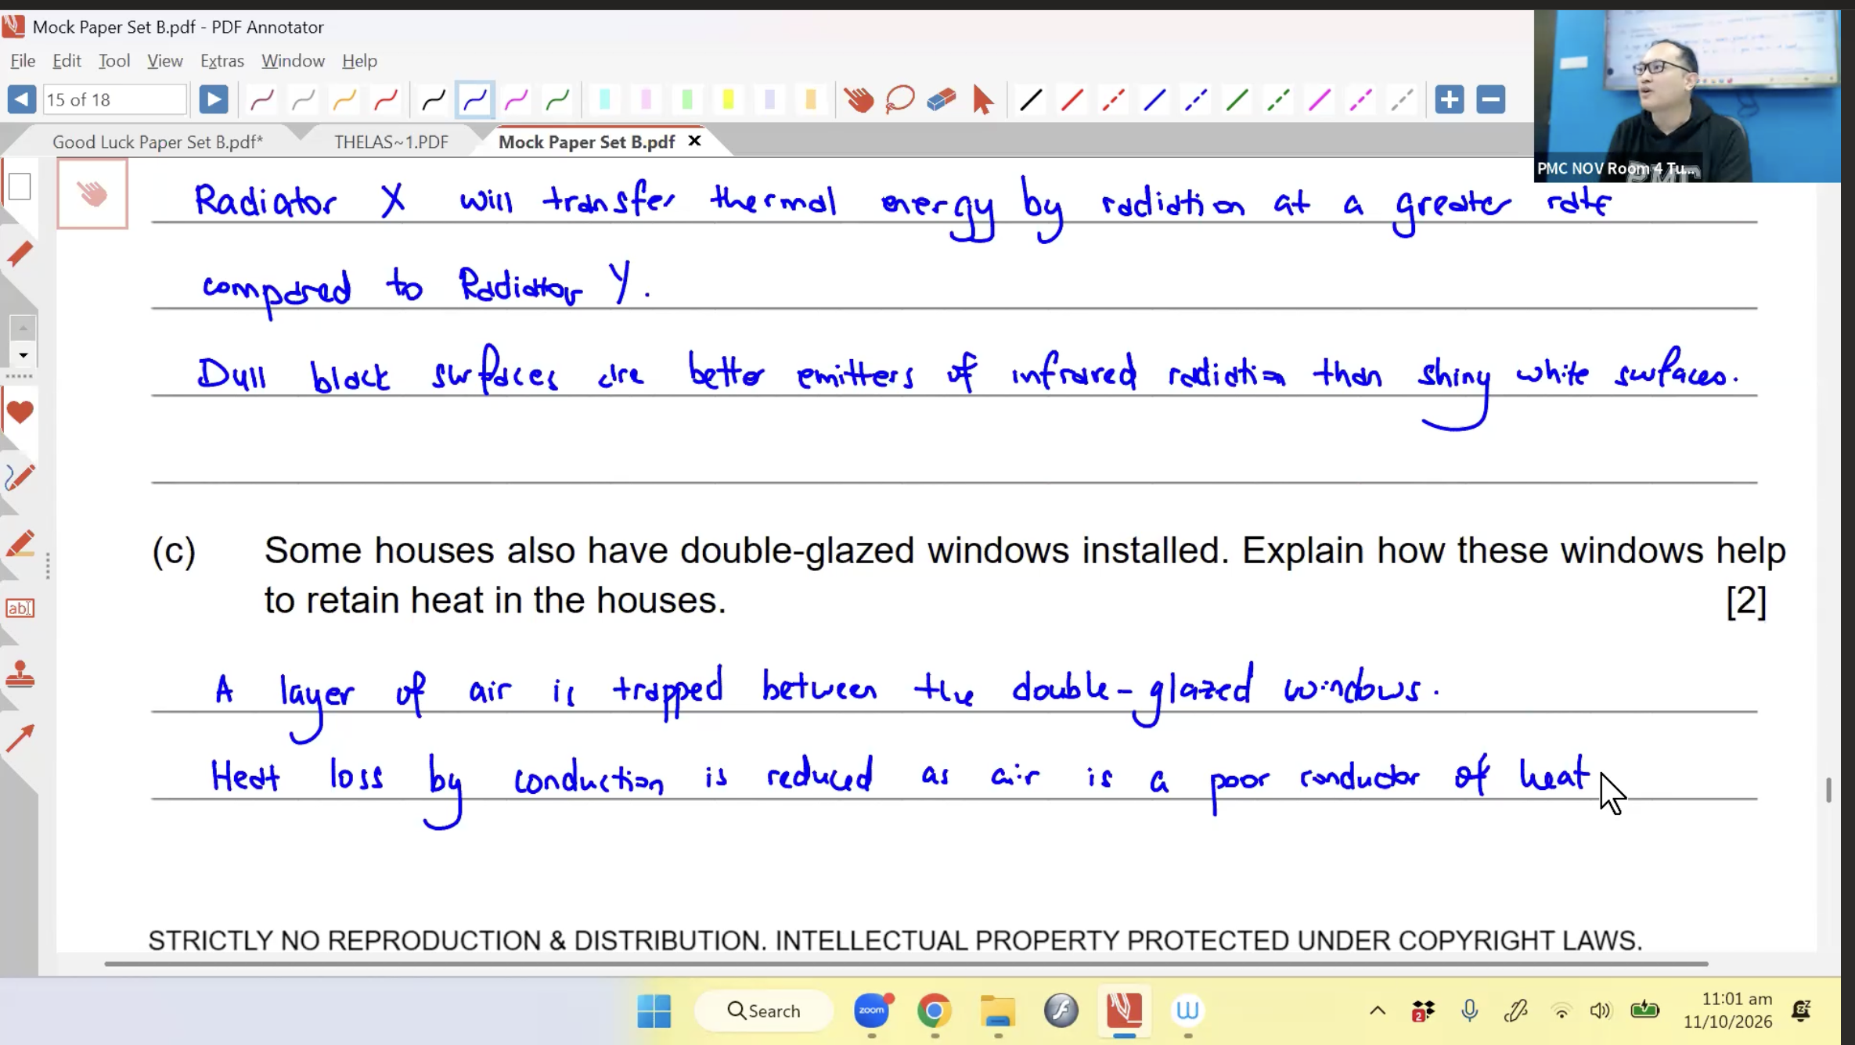Expand sidebar dropdown arrow below checkbox
The image size is (1855, 1045).
tap(23, 355)
